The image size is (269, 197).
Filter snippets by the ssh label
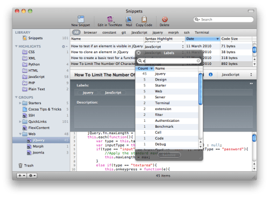(187, 33)
